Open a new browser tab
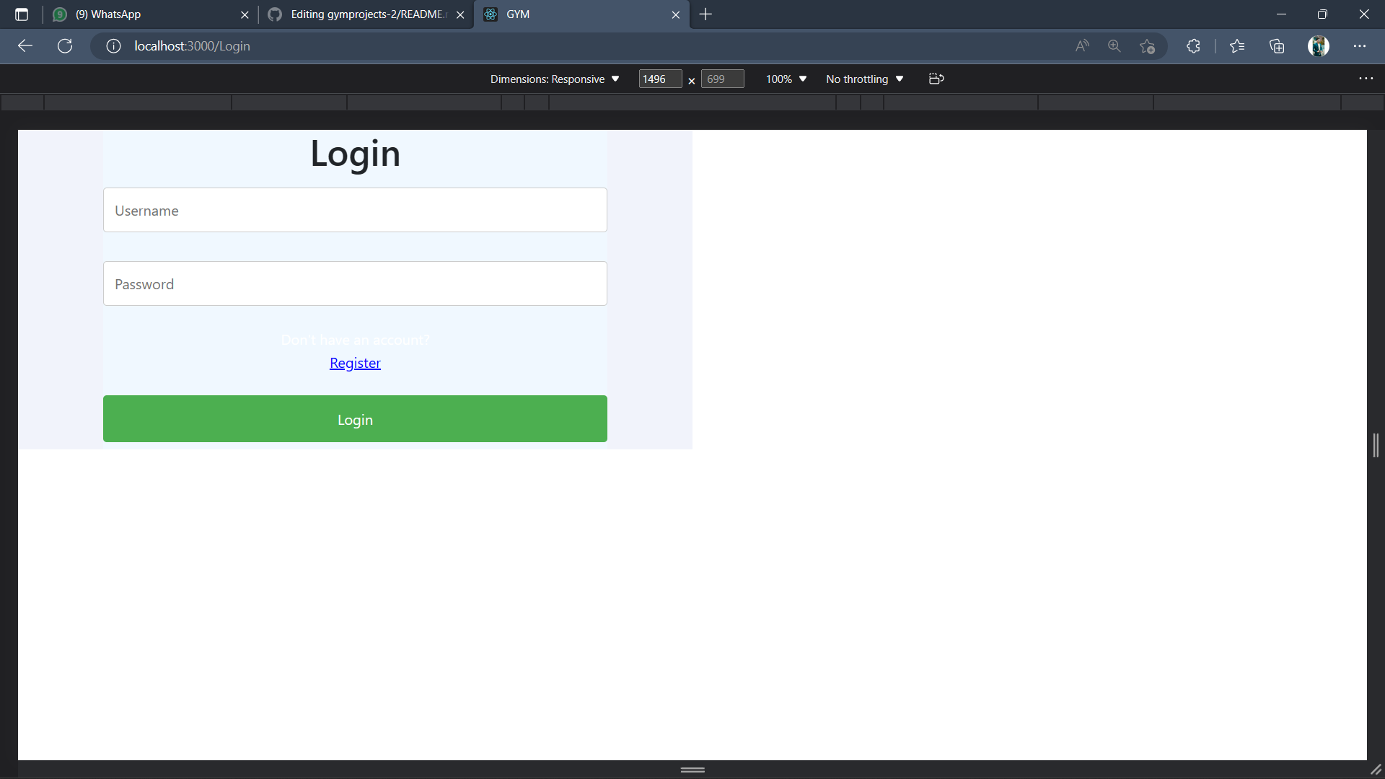The height and width of the screenshot is (779, 1385). [x=705, y=14]
